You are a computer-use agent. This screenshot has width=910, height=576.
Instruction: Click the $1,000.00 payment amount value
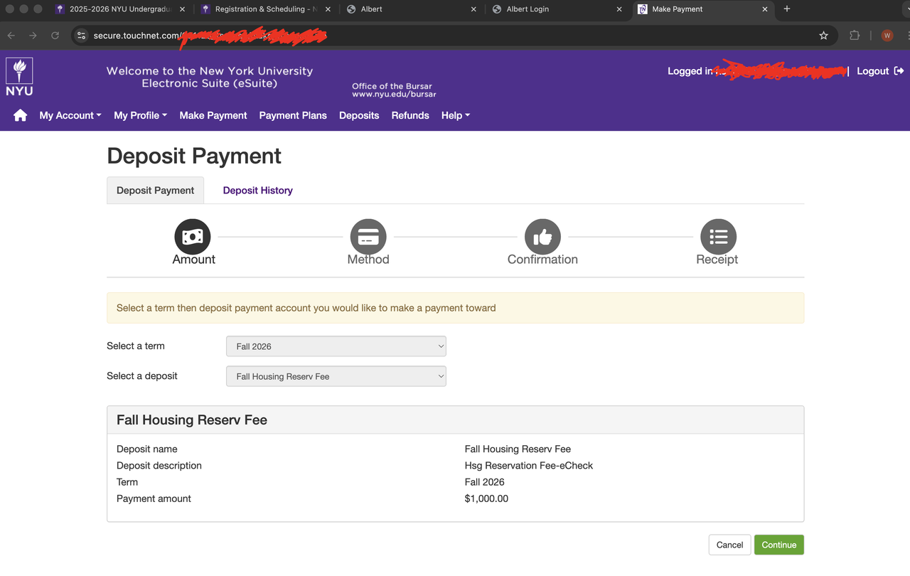(486, 498)
